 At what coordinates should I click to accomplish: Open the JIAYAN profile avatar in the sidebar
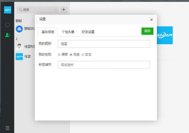tap(8, 10)
